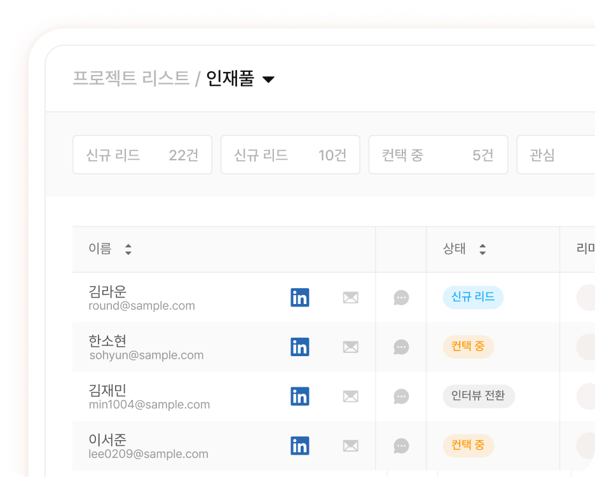The width and height of the screenshot is (595, 477).
Task: Sort the table by 상태 column
Action: pyautogui.click(x=482, y=249)
